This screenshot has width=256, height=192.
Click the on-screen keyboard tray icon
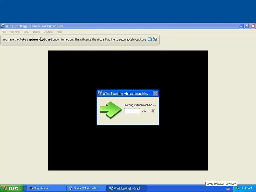click(228, 188)
